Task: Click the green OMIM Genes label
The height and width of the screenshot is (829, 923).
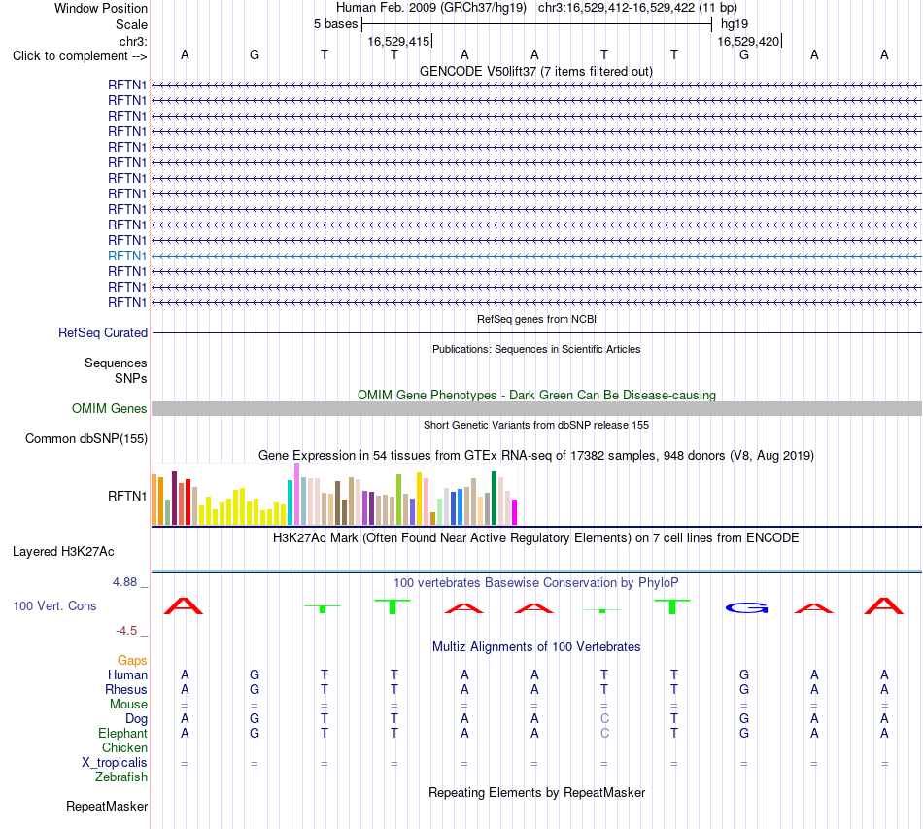Action: click(109, 408)
